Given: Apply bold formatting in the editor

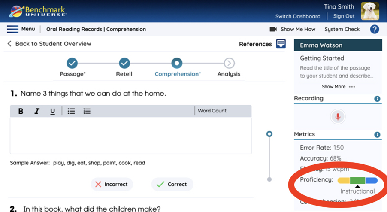Looking at the screenshot, I should pyautogui.click(x=21, y=111).
